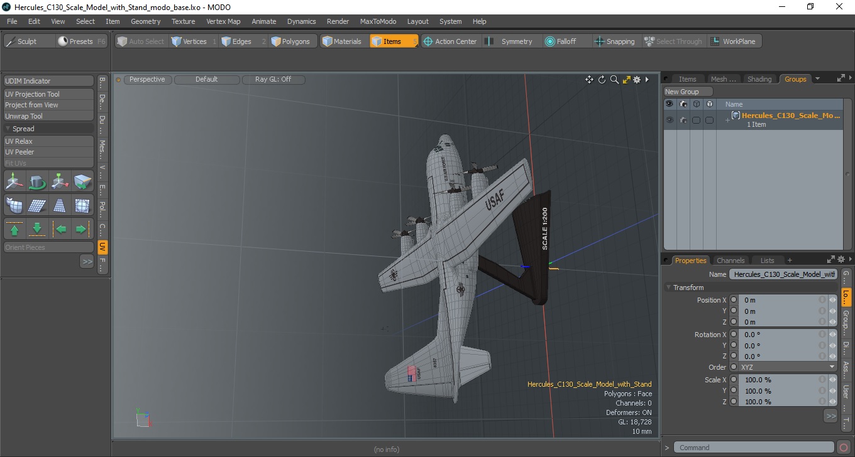The image size is (855, 457).
Task: Expand the Hercules_C130 group tree item
Action: tap(727, 120)
